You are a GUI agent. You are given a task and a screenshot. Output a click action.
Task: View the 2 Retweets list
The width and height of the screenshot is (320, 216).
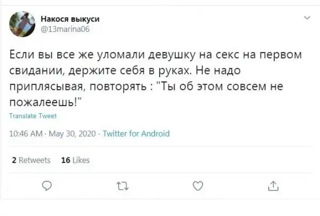[x=31, y=160]
